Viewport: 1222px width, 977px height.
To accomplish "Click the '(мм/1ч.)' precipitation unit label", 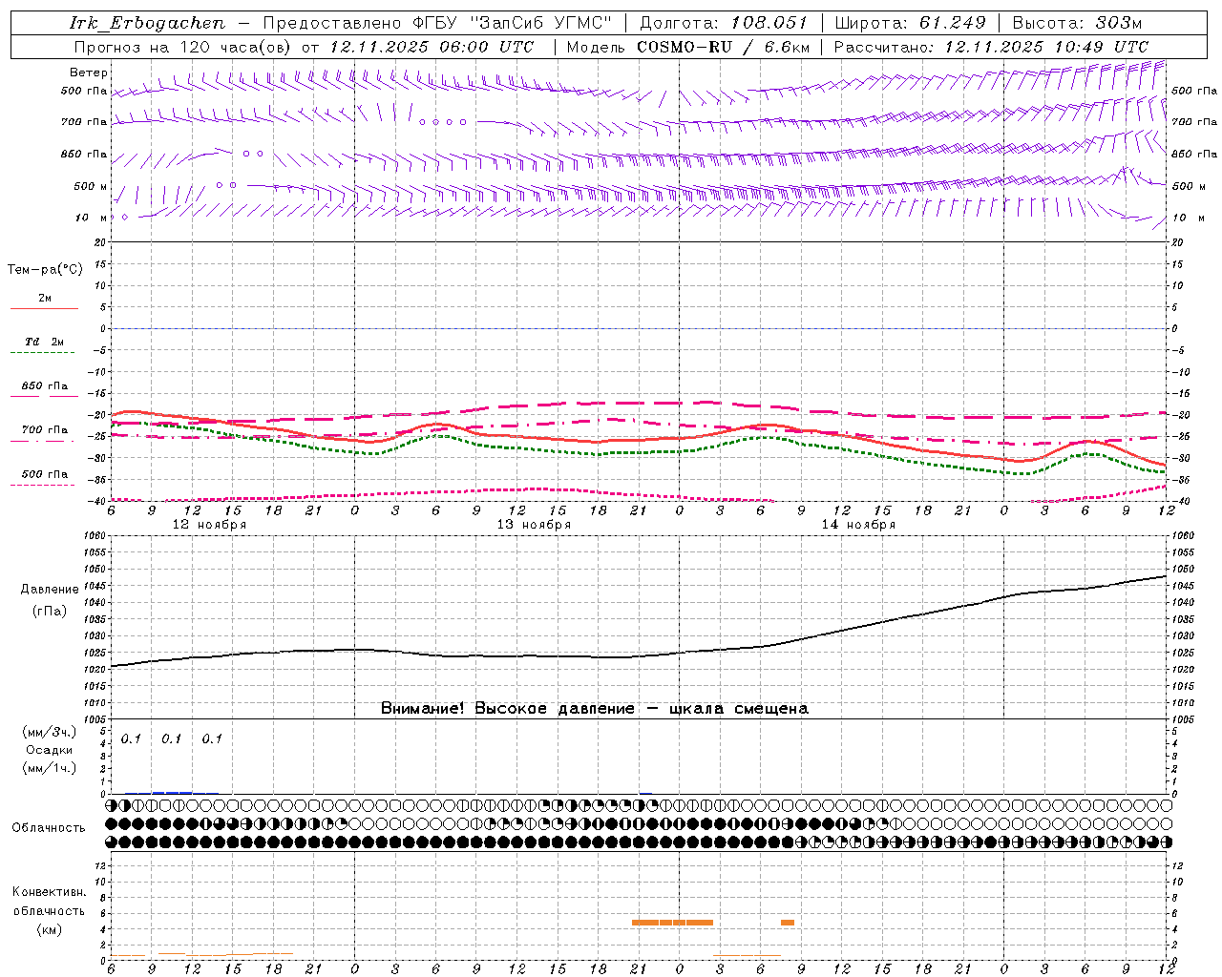I will (50, 768).
